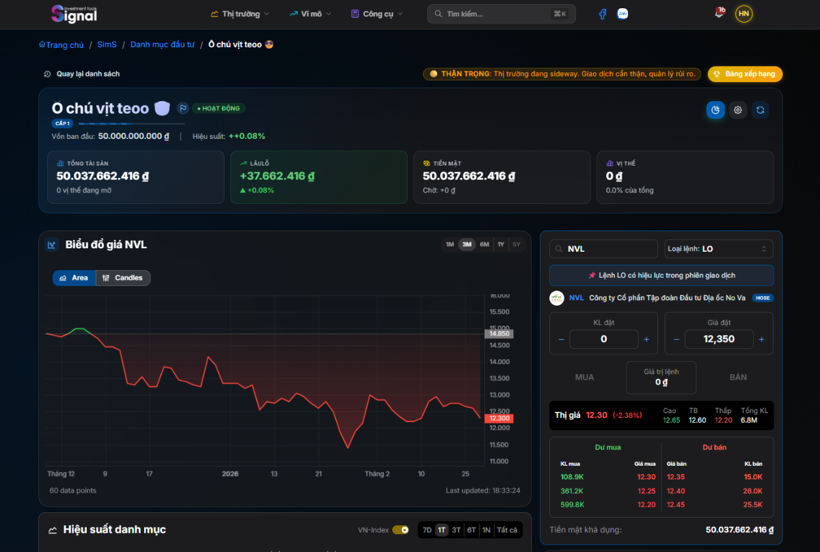
Task: Switch chart to Candles view
Action: click(x=123, y=278)
